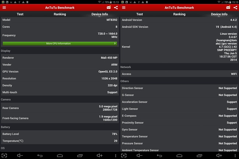Tap the Others section header

[x=125, y=81]
